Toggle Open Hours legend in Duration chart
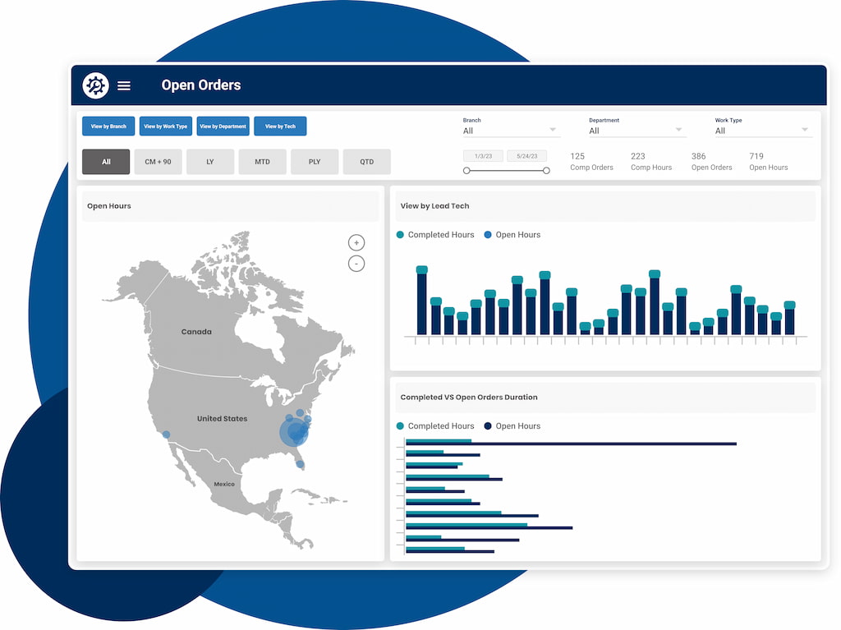Image resolution: width=841 pixels, height=630 pixels. tap(512, 426)
